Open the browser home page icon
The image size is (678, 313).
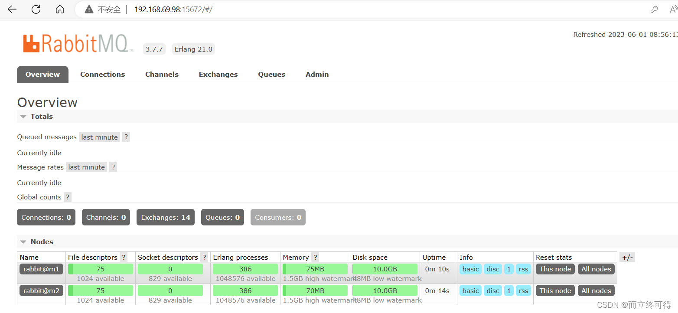coord(60,10)
